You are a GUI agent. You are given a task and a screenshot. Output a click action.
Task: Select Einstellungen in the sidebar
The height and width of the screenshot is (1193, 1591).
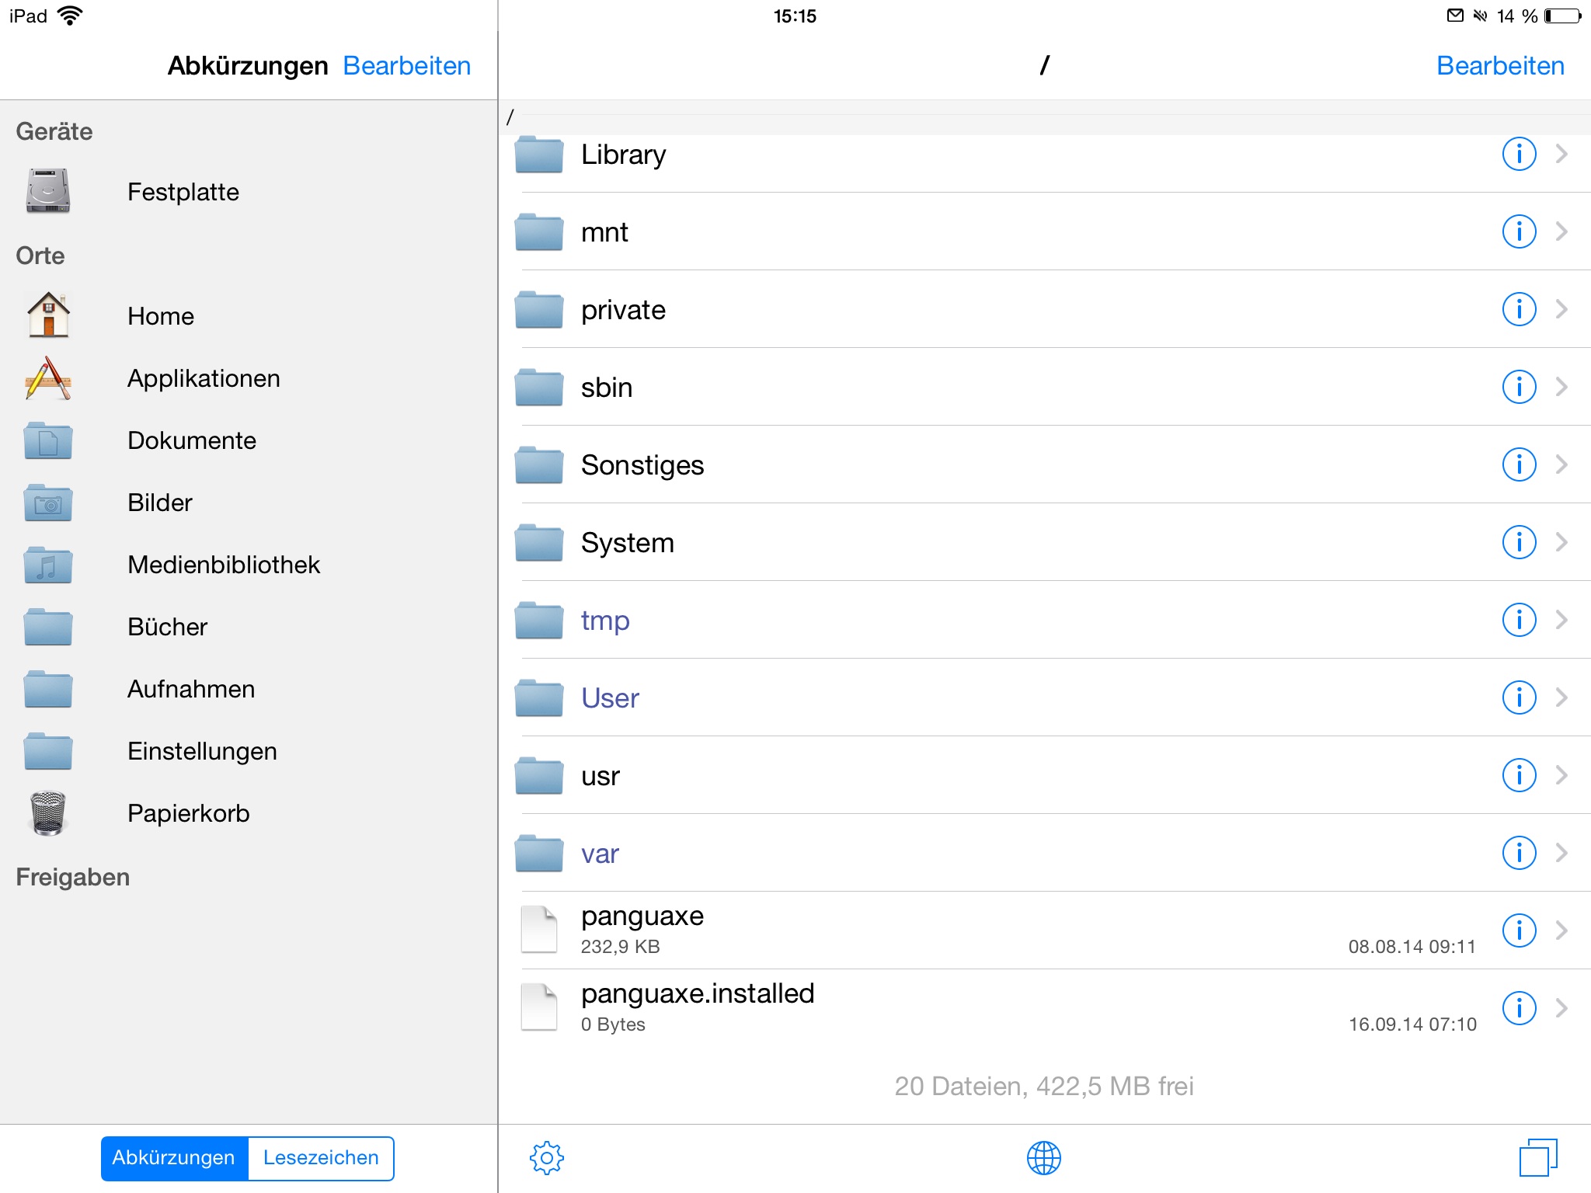(x=202, y=751)
